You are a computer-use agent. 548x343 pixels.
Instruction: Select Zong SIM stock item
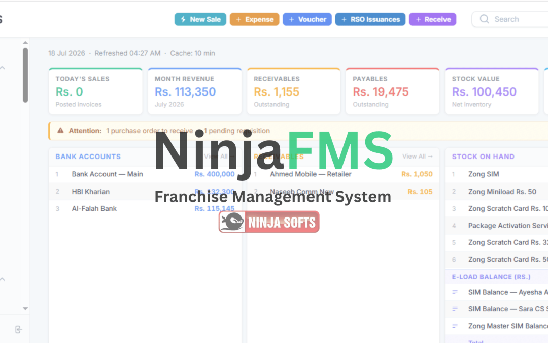497,174
